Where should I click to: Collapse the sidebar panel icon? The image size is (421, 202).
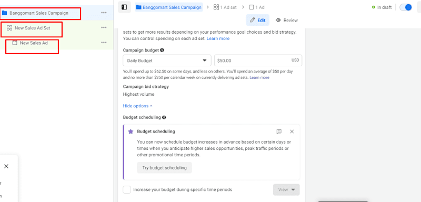(124, 7)
